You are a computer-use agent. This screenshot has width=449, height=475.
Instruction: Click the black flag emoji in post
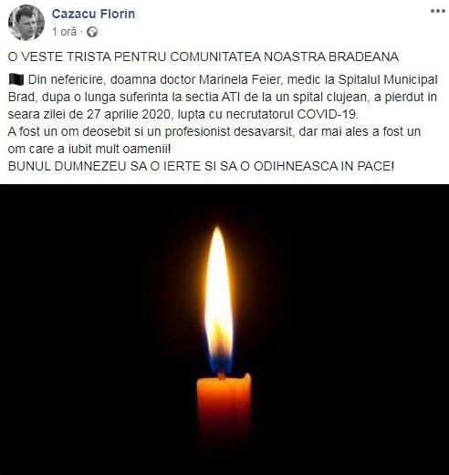(x=16, y=80)
